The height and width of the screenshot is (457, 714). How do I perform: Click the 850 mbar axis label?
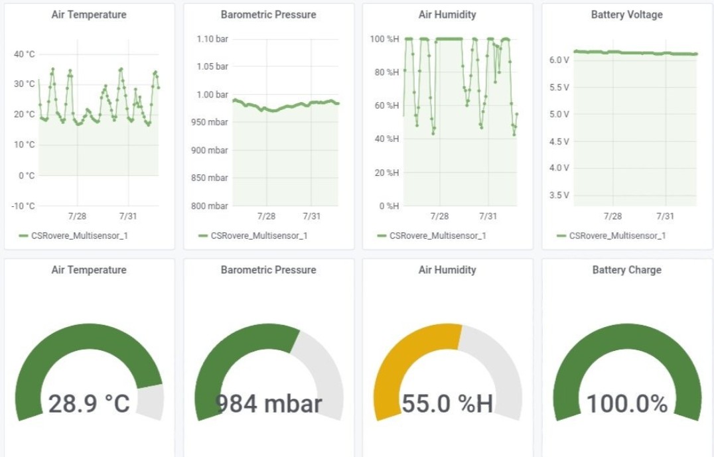click(210, 178)
